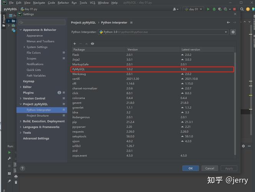
Task: Click the settings search field
Action: click(42, 23)
